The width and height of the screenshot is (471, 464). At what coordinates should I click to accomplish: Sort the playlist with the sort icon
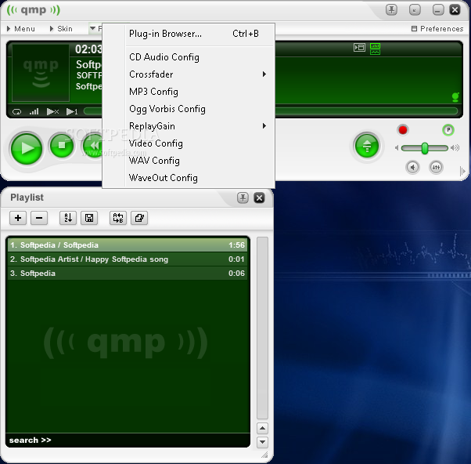(x=68, y=218)
